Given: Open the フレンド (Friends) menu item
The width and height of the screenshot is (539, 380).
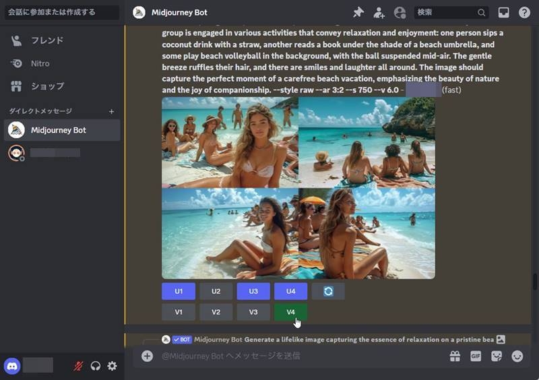Looking at the screenshot, I should (47, 40).
